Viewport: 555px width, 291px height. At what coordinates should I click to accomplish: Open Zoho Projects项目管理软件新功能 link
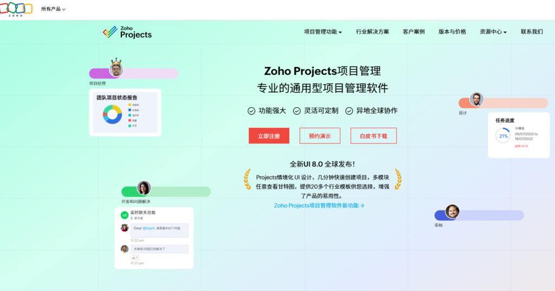(319, 206)
